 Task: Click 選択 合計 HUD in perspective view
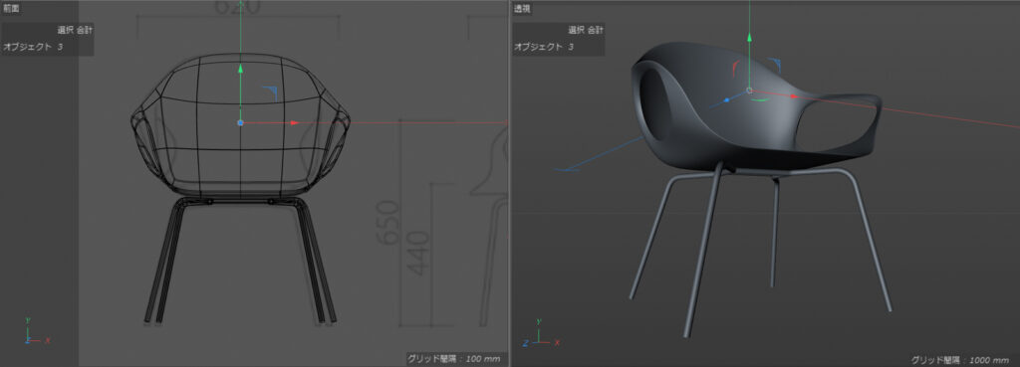(586, 30)
